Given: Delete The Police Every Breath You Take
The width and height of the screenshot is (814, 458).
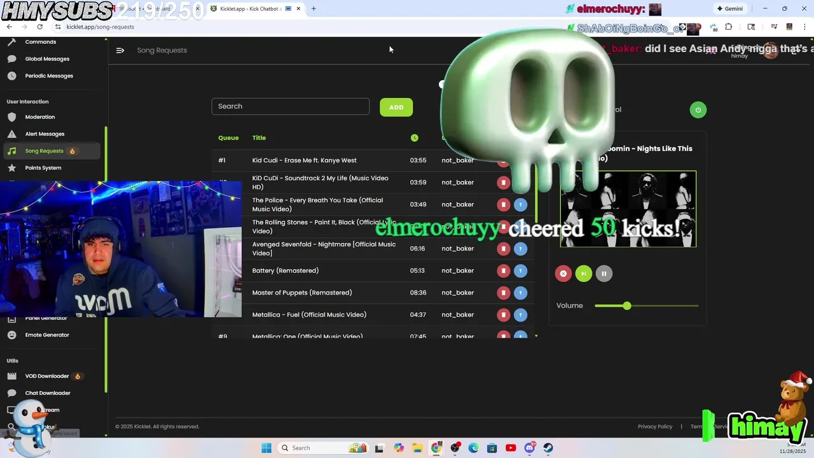Looking at the screenshot, I should pos(503,205).
